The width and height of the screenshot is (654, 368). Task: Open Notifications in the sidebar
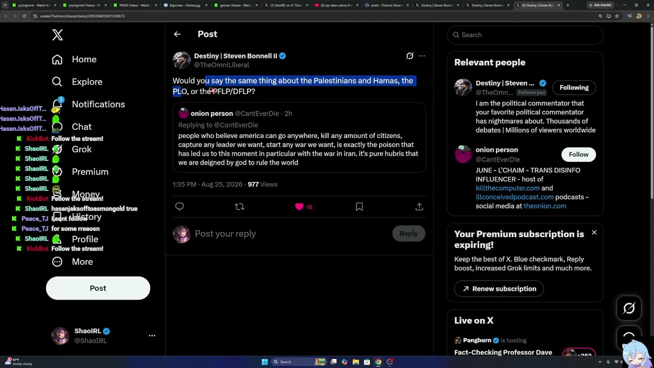click(x=88, y=104)
